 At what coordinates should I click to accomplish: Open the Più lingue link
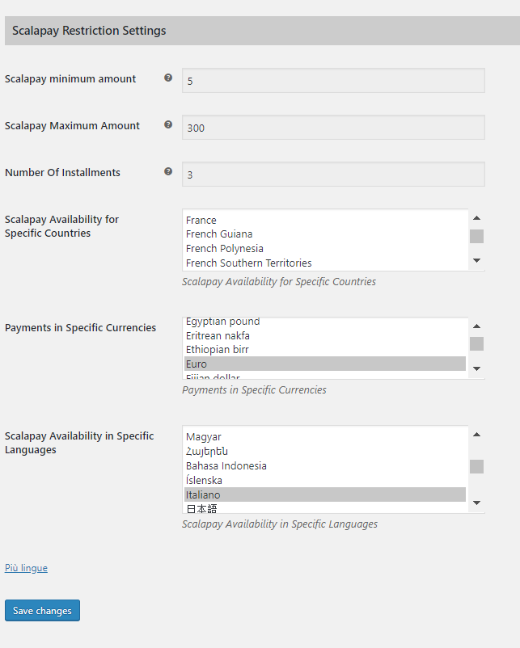click(x=26, y=568)
